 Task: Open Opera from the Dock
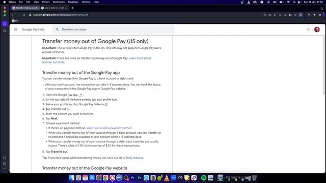112,178
